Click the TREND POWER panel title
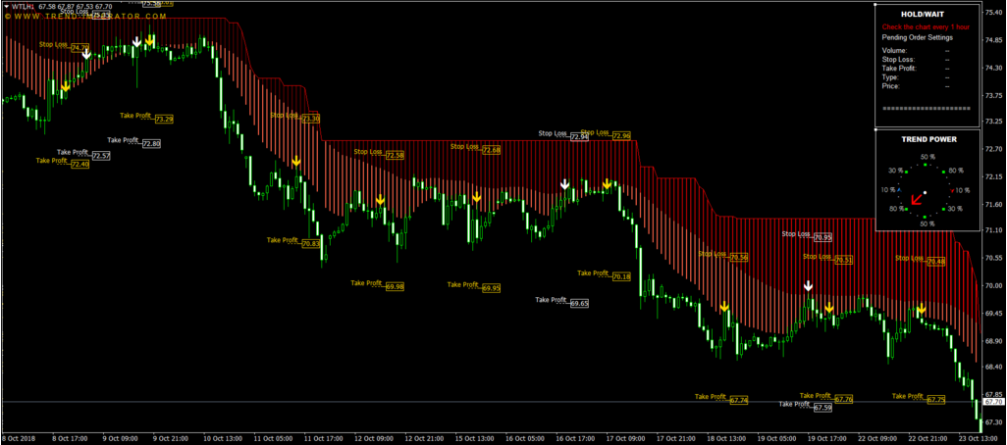1007x445 pixels. point(925,139)
